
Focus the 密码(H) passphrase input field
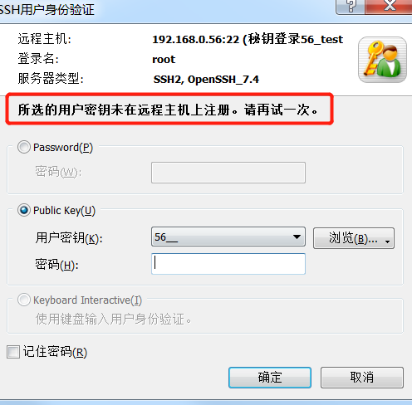tap(228, 264)
